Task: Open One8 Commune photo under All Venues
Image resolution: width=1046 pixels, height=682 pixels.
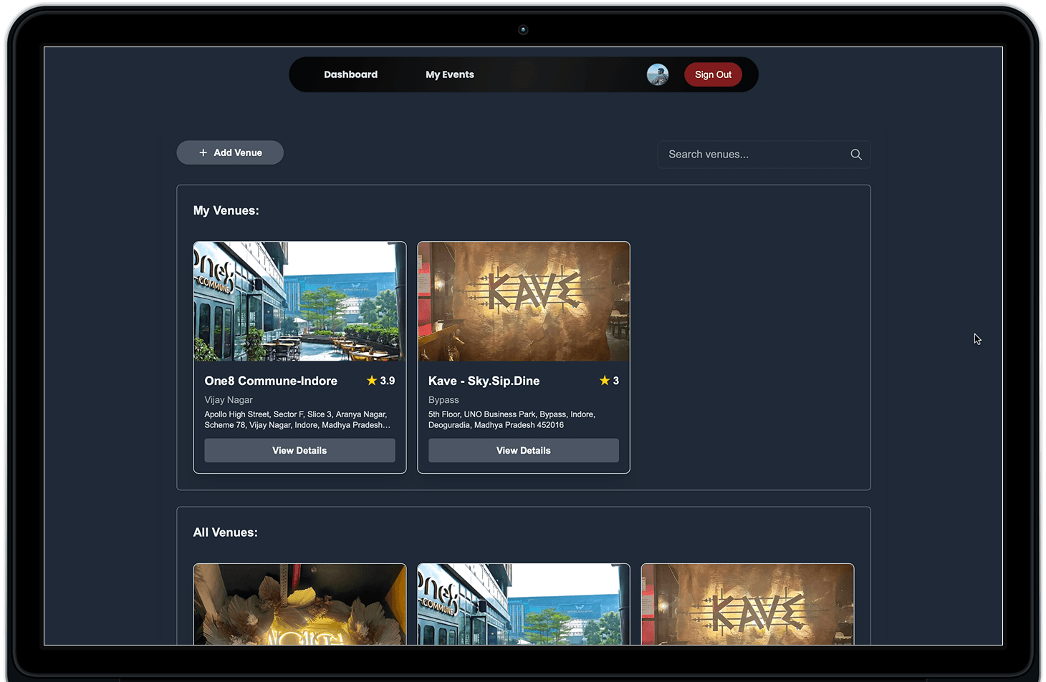Action: click(x=524, y=604)
